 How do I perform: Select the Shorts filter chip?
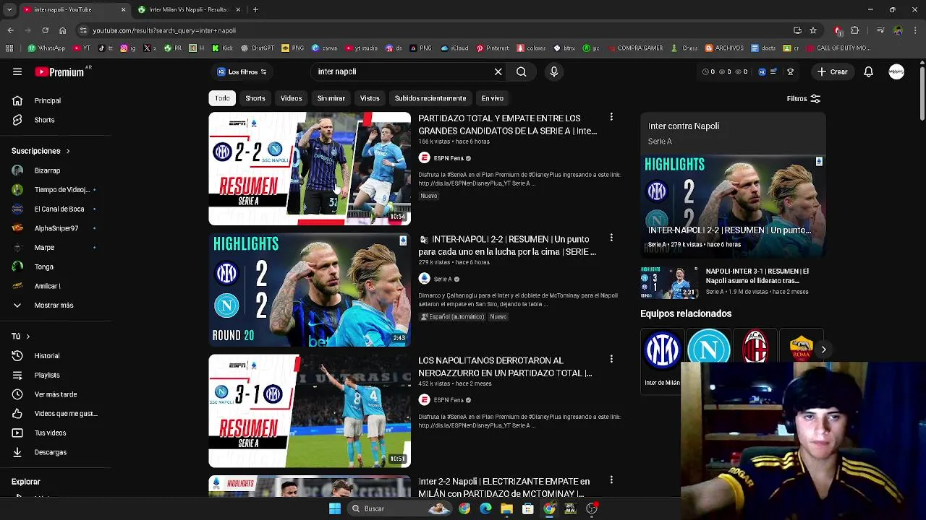255,98
